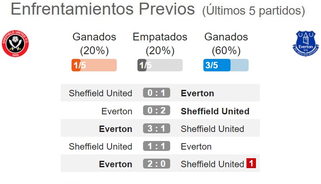Open the 3 : 1 score badge
321x184 pixels.
coord(156,129)
